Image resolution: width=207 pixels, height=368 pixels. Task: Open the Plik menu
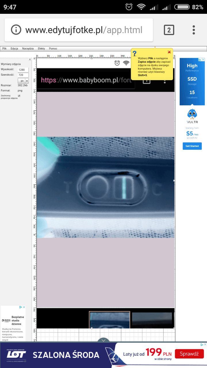[4, 49]
